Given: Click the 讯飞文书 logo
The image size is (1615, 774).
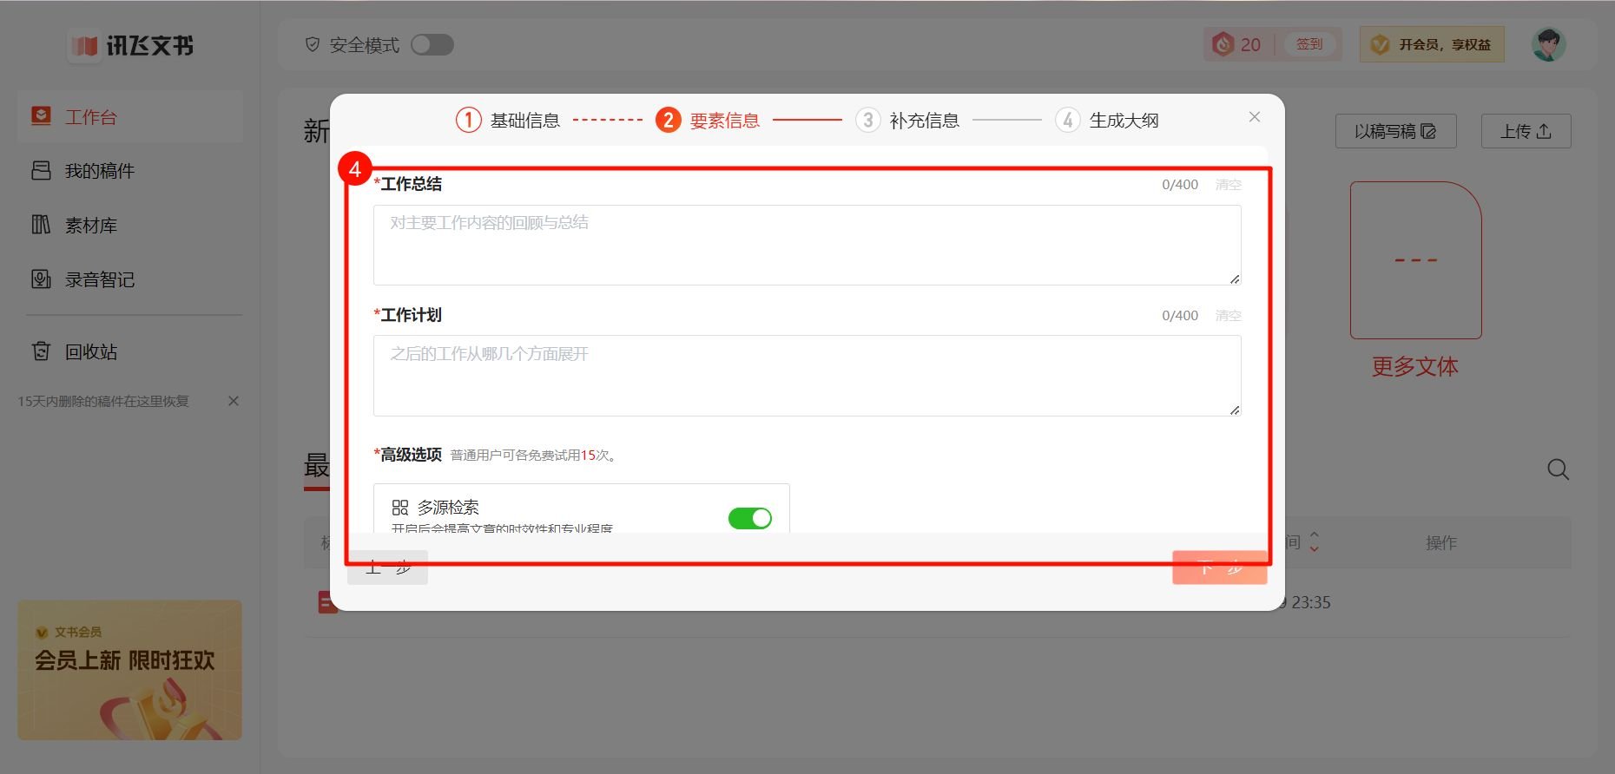Looking at the screenshot, I should pos(131,45).
